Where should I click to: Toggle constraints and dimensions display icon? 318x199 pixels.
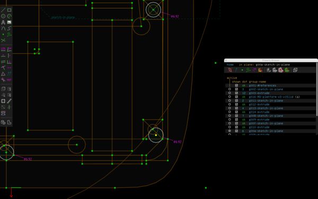click(x=254, y=70)
